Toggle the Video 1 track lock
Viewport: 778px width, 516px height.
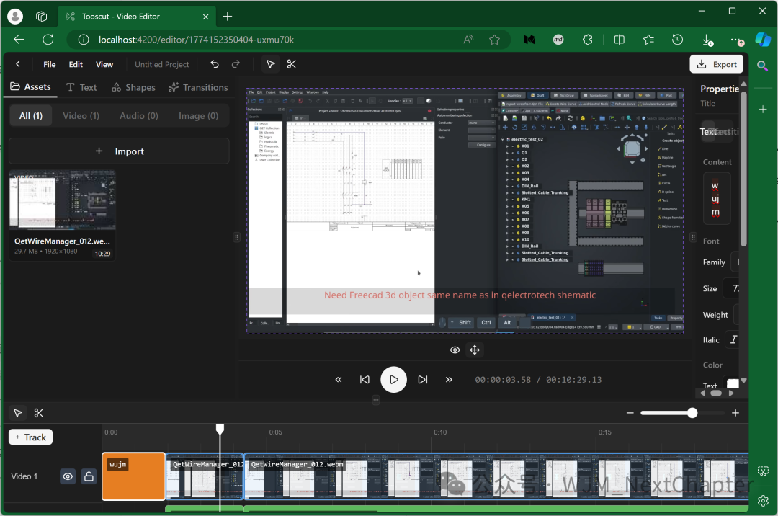tap(89, 476)
